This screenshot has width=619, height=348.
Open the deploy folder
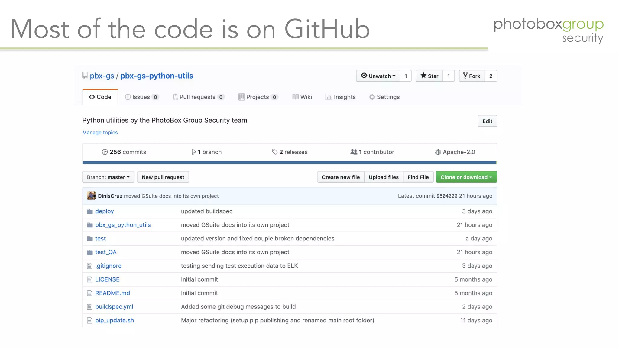coord(104,211)
